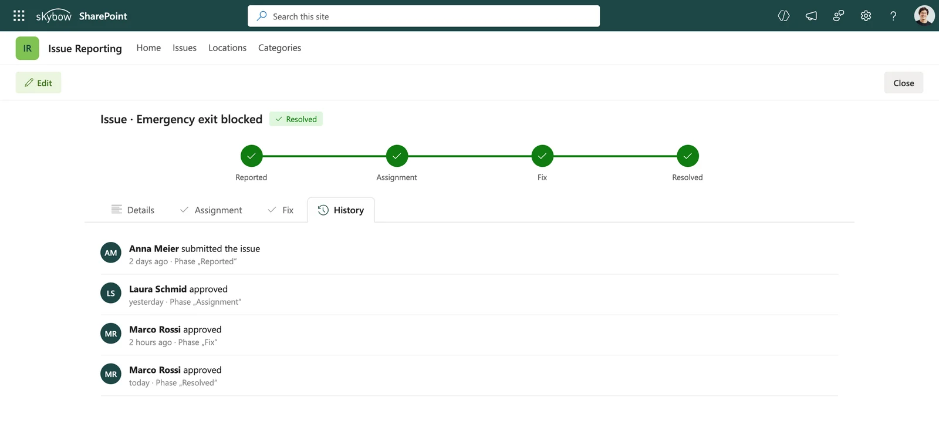The height and width of the screenshot is (424, 939).
Task: Open the skybow code icon in header
Action: tap(783, 16)
